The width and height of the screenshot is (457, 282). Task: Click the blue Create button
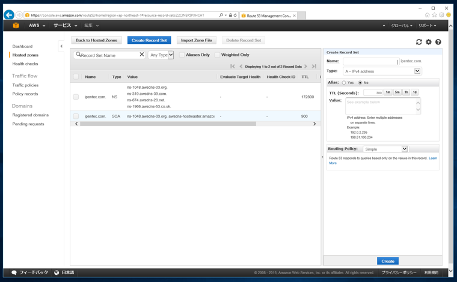point(388,261)
